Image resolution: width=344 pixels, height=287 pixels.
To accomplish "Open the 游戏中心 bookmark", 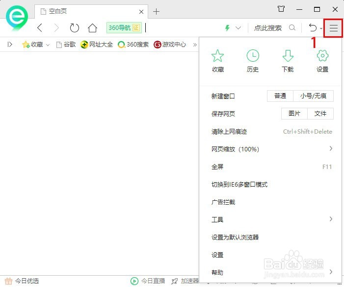I will pos(170,45).
